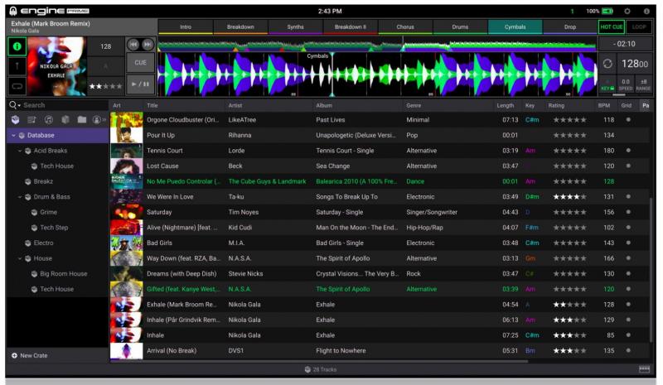663x385 pixels.
Task: Sort by the Genre column
Action: [x=414, y=106]
